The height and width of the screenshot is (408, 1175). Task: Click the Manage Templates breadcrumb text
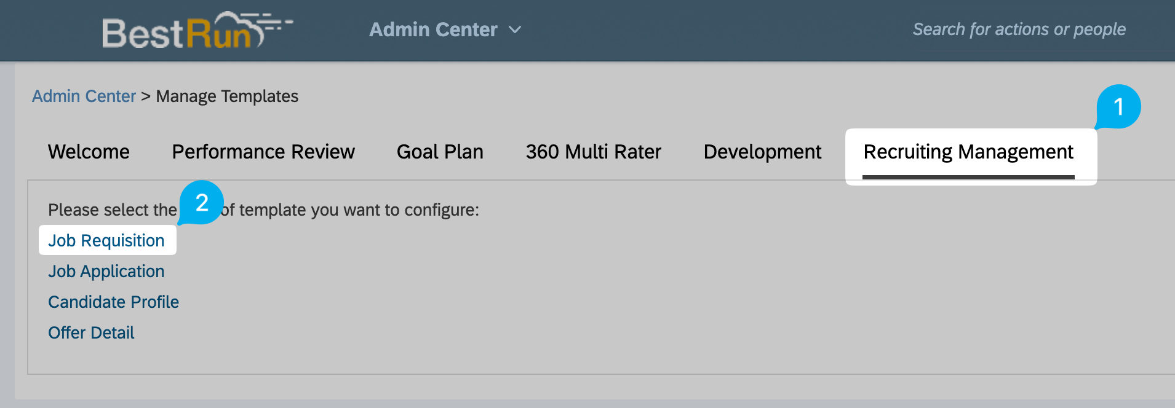[x=227, y=96]
